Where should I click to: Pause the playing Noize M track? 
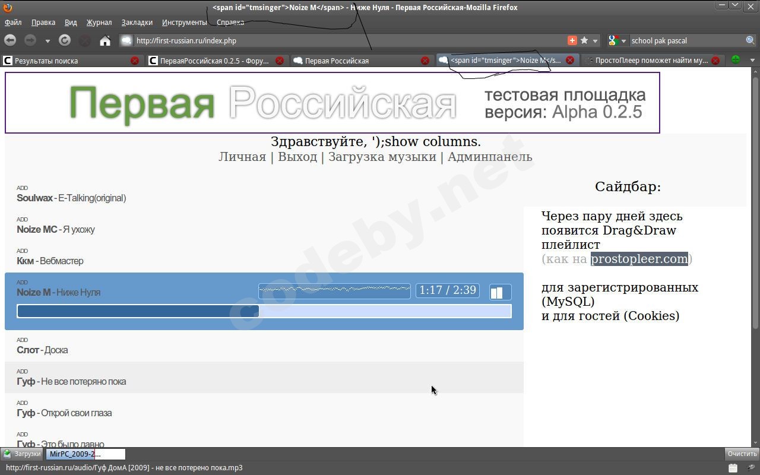(x=500, y=292)
